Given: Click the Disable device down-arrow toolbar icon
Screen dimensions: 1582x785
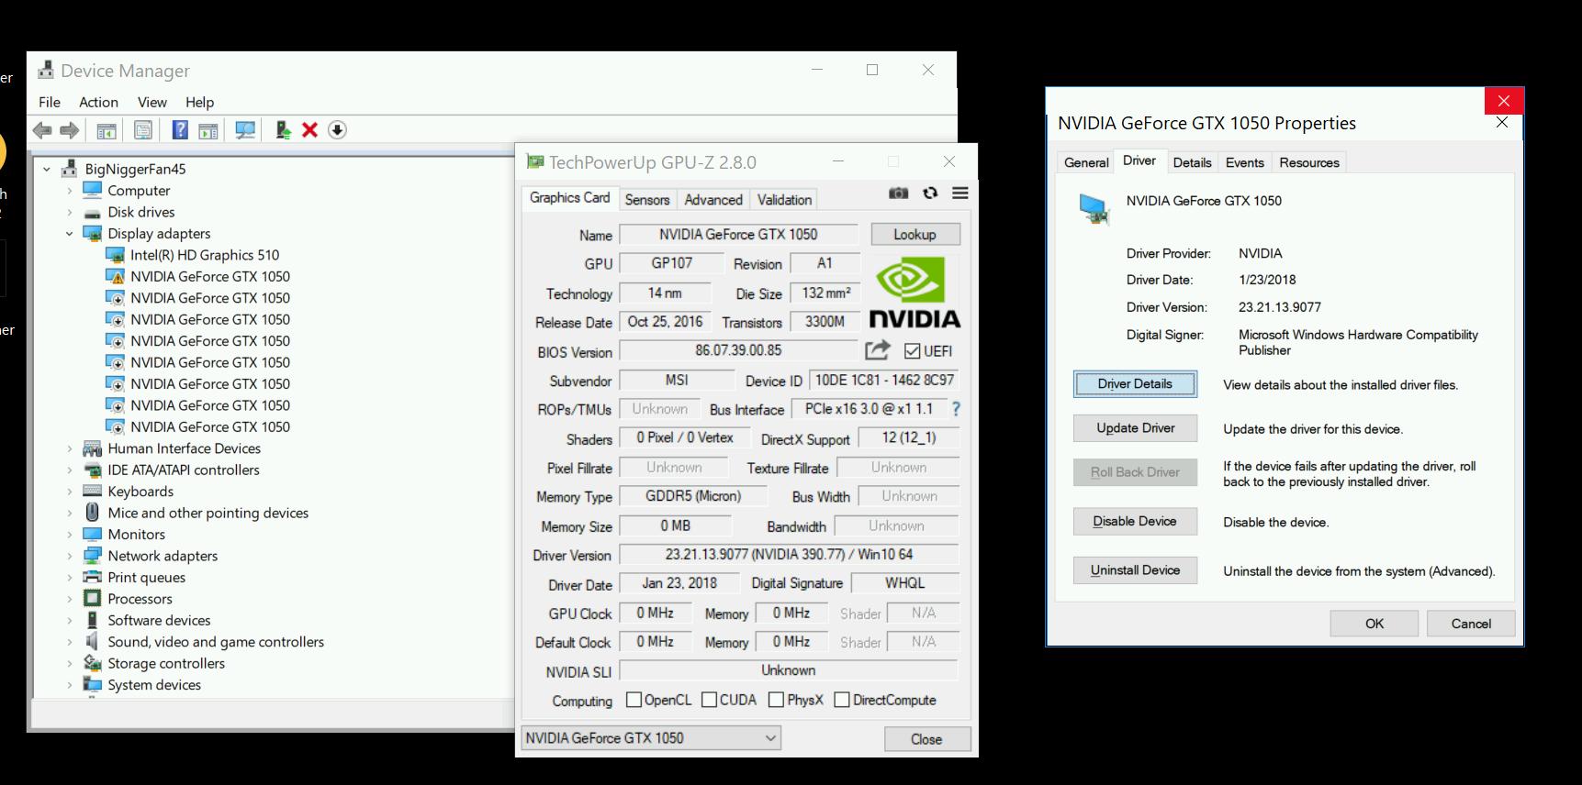Looking at the screenshot, I should pyautogui.click(x=338, y=130).
